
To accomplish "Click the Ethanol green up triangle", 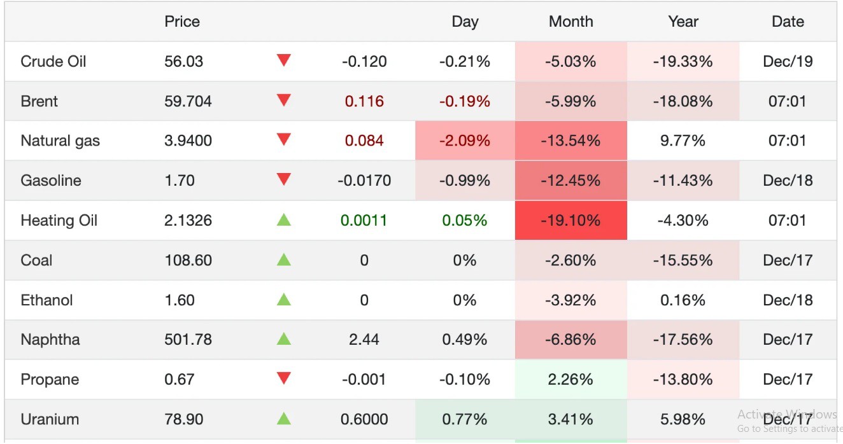I will pos(284,300).
